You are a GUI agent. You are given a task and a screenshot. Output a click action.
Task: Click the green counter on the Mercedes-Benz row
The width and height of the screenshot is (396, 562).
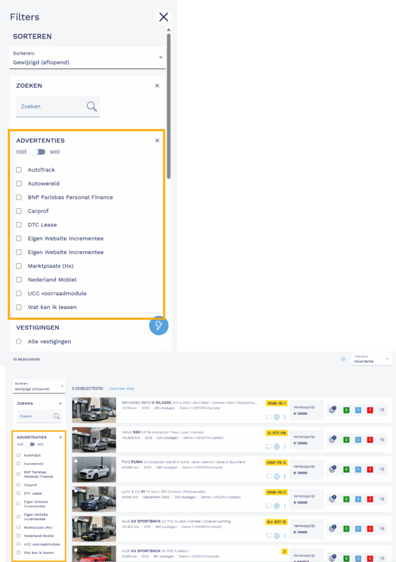click(346, 410)
